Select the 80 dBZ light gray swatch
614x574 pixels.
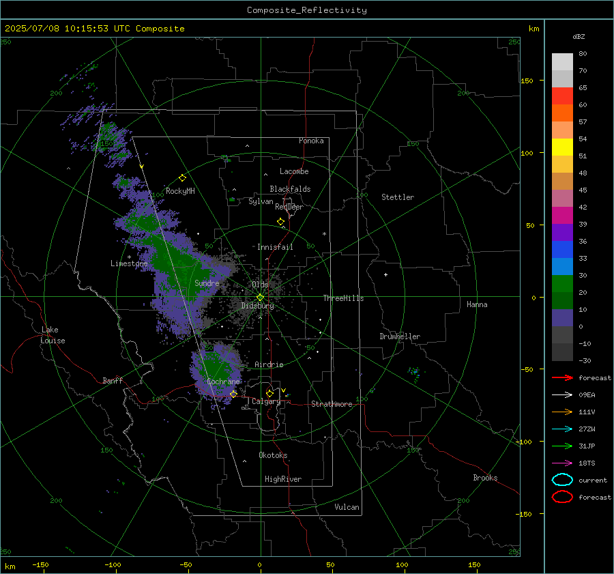[562, 61]
